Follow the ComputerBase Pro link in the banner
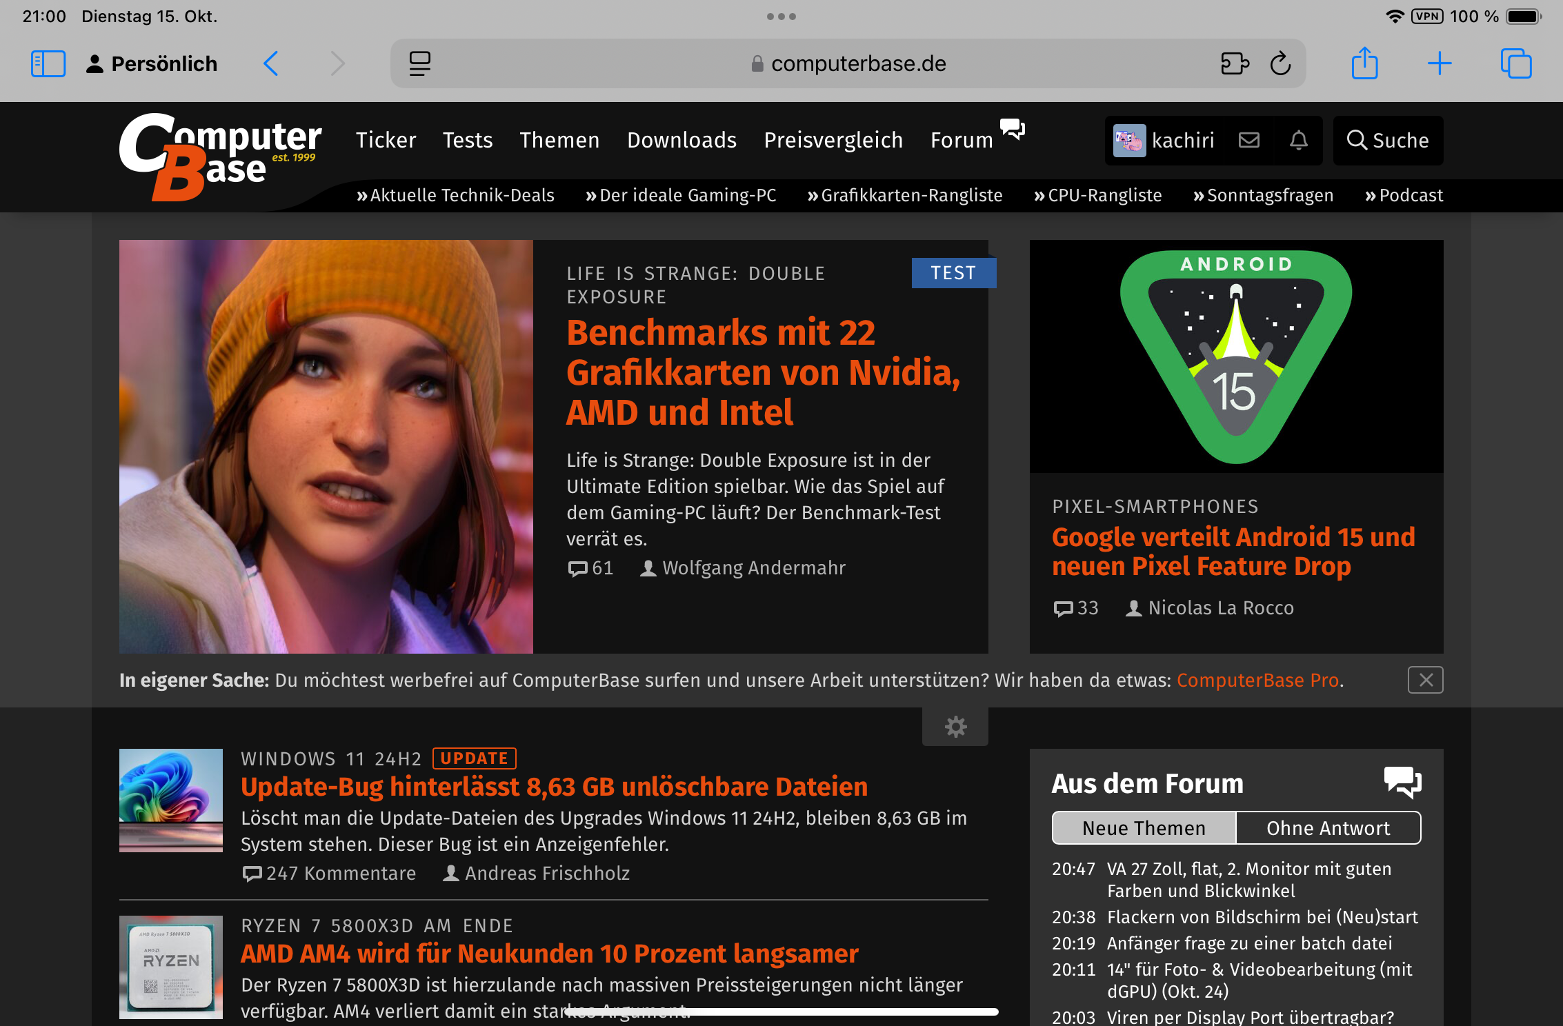Image resolution: width=1563 pixels, height=1026 pixels. (1258, 680)
